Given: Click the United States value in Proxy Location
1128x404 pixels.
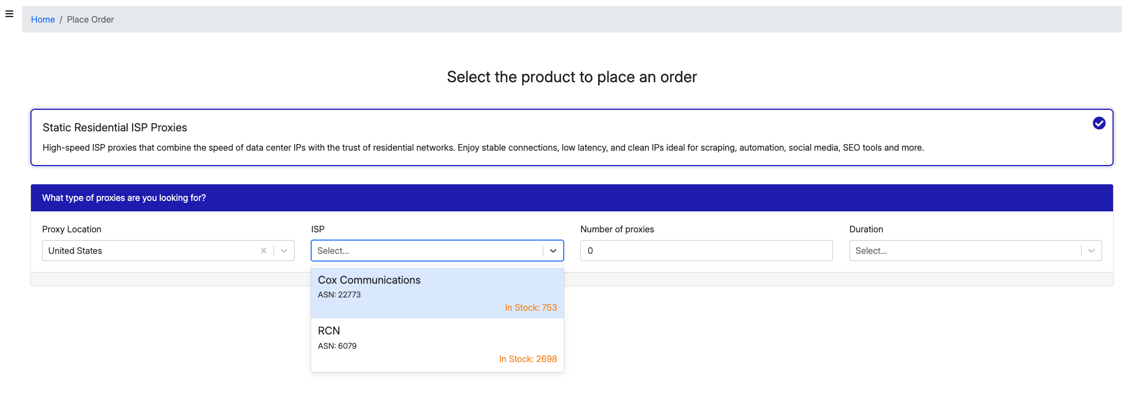Looking at the screenshot, I should coord(75,251).
